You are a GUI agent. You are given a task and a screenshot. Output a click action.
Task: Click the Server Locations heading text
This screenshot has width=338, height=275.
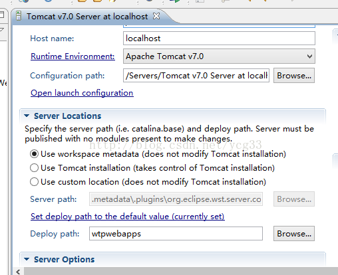click(67, 116)
